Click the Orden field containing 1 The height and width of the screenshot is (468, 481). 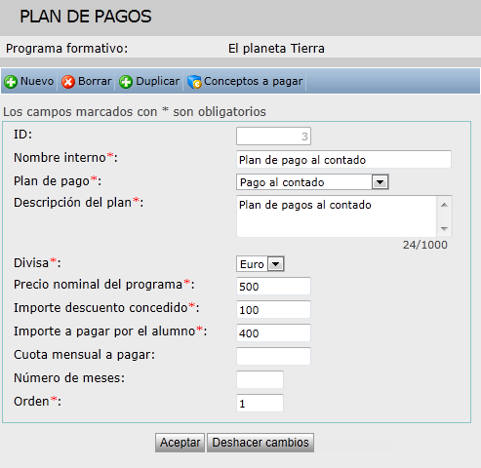click(260, 403)
